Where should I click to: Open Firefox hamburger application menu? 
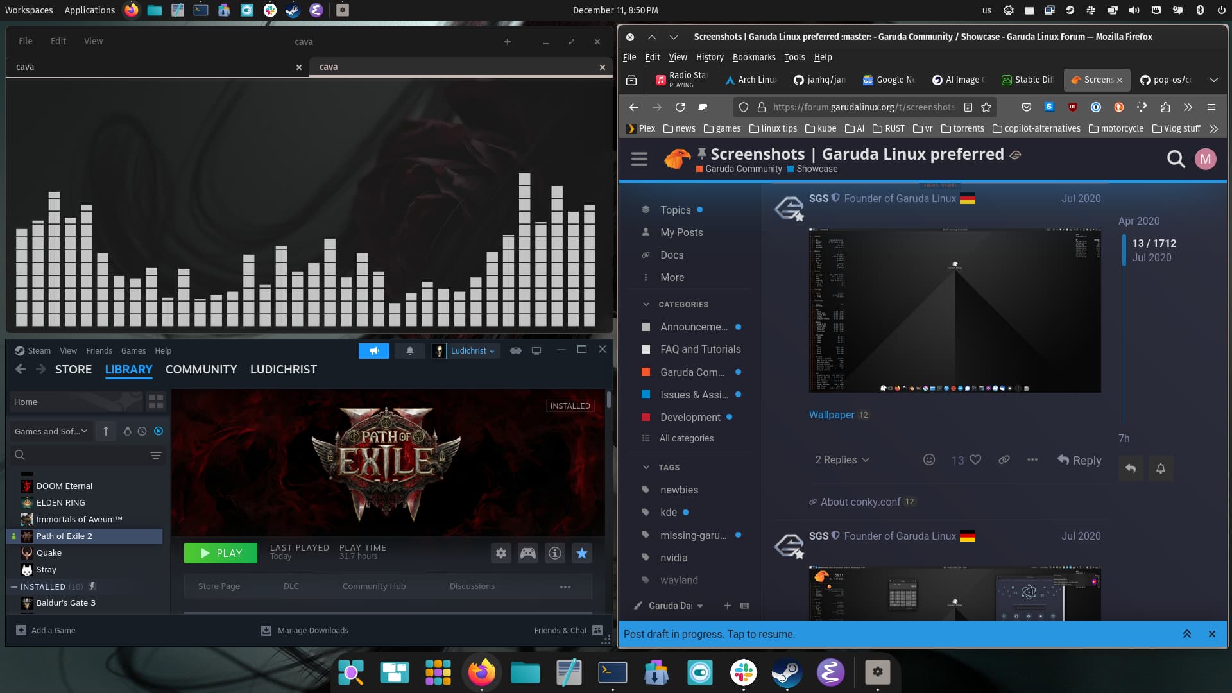click(x=1211, y=107)
